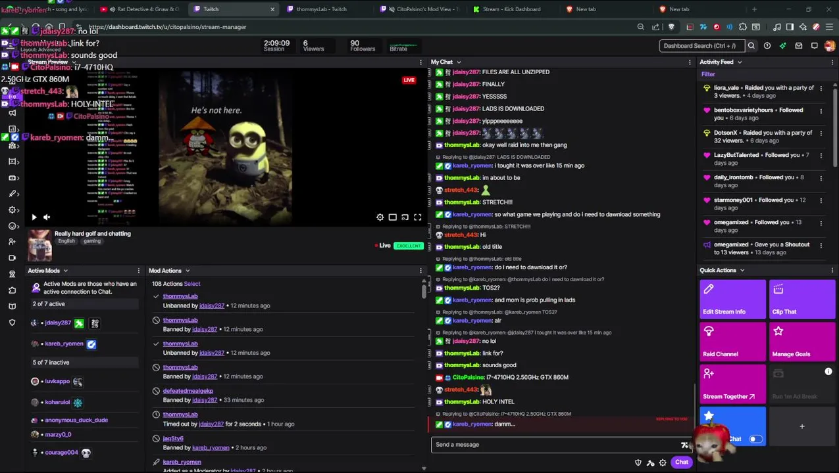Click courage004 in inactive mods list
This screenshot has width=839, height=473.
[61, 453]
